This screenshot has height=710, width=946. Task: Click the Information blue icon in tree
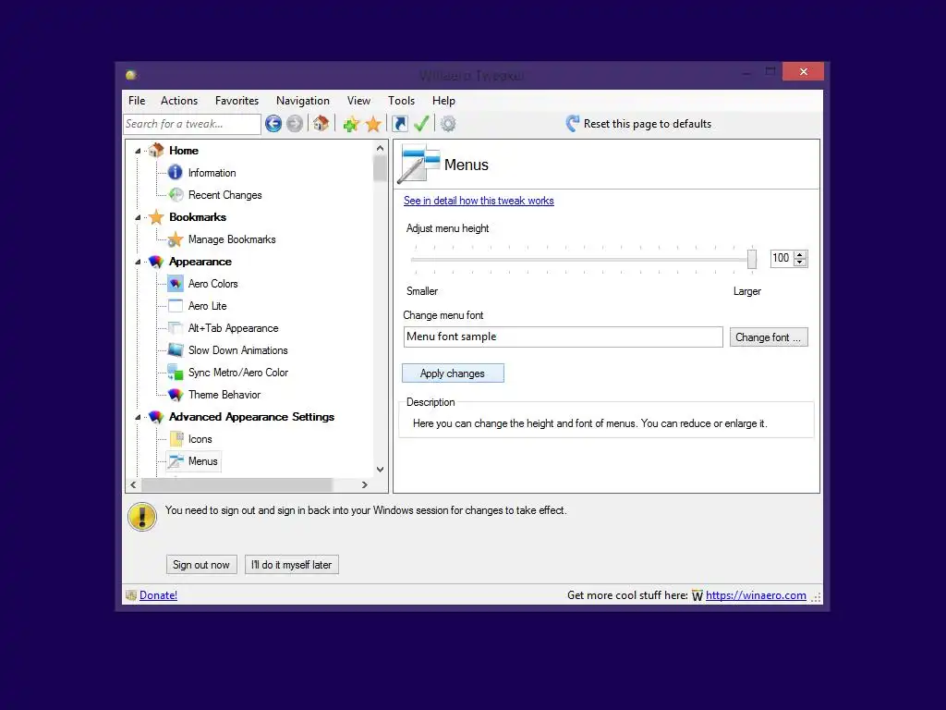point(175,173)
